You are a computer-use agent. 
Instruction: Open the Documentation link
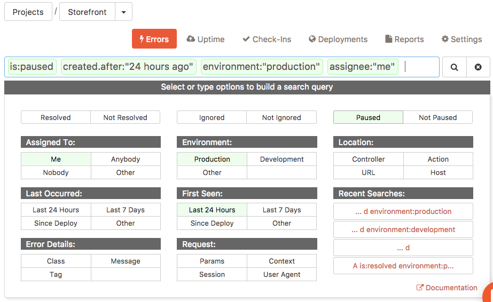pos(447,288)
